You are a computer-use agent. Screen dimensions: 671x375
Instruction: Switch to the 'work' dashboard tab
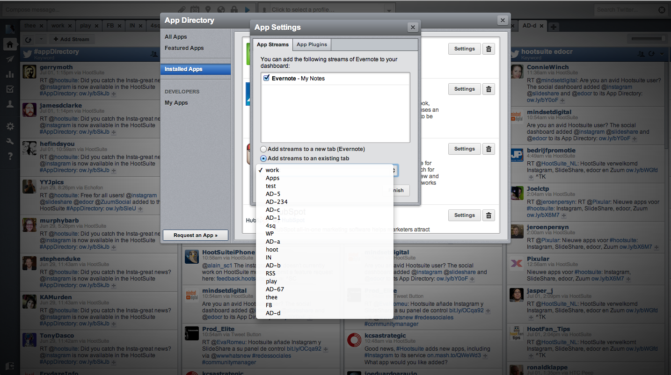click(58, 26)
